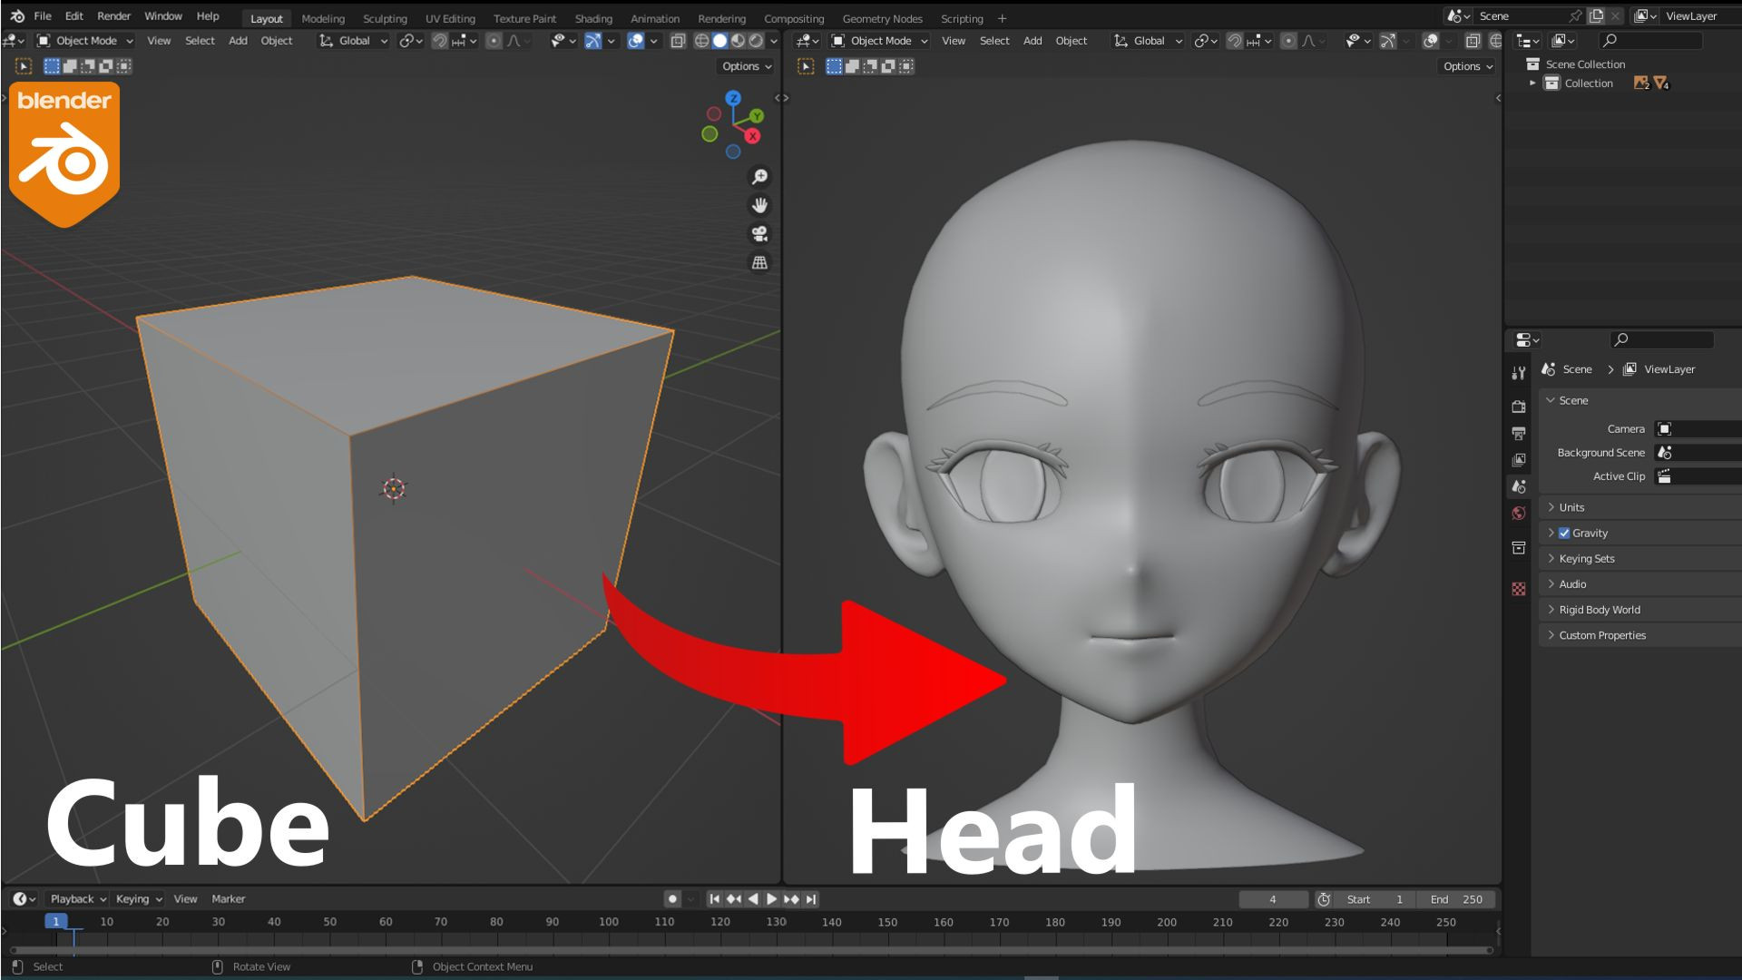Click the green Y axis on navigation gizmo
This screenshot has width=1742, height=980.
point(757,116)
